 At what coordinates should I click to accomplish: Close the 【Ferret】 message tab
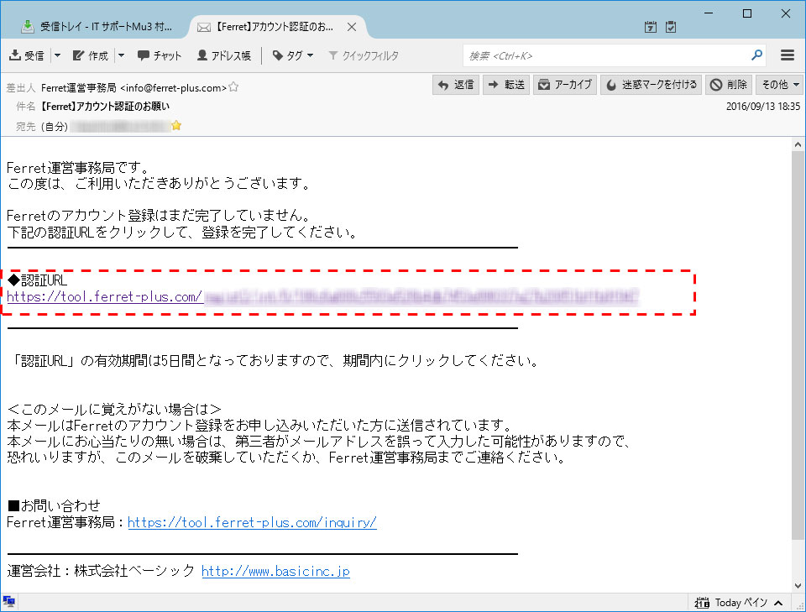pyautogui.click(x=352, y=27)
